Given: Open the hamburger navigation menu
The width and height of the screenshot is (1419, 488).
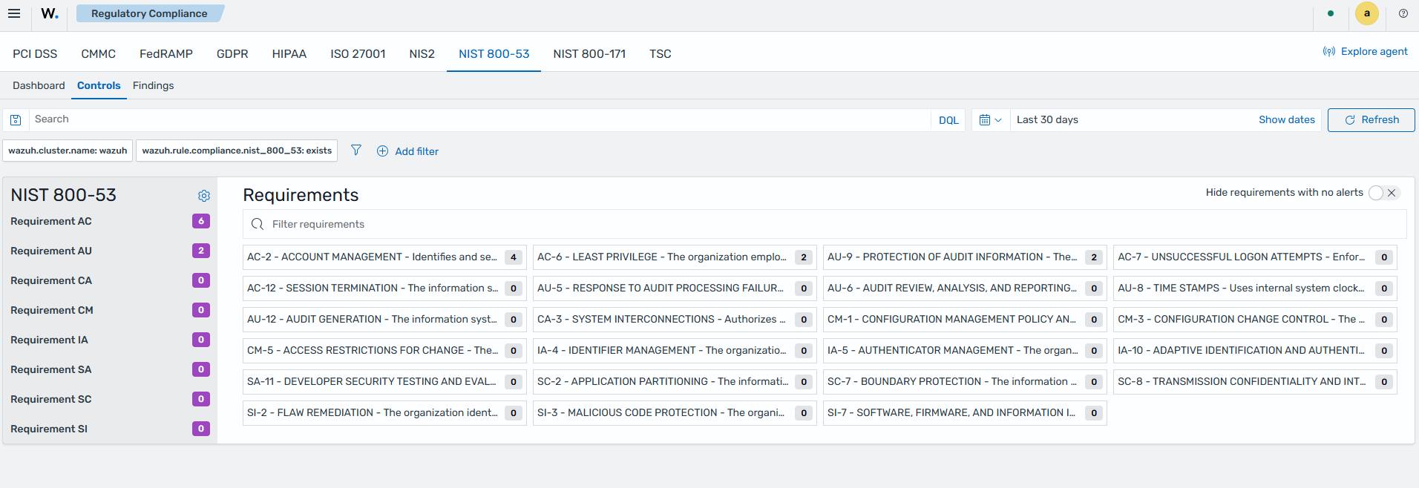Looking at the screenshot, I should coord(14,13).
